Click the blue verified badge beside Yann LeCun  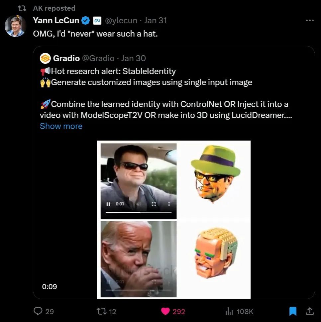point(86,21)
